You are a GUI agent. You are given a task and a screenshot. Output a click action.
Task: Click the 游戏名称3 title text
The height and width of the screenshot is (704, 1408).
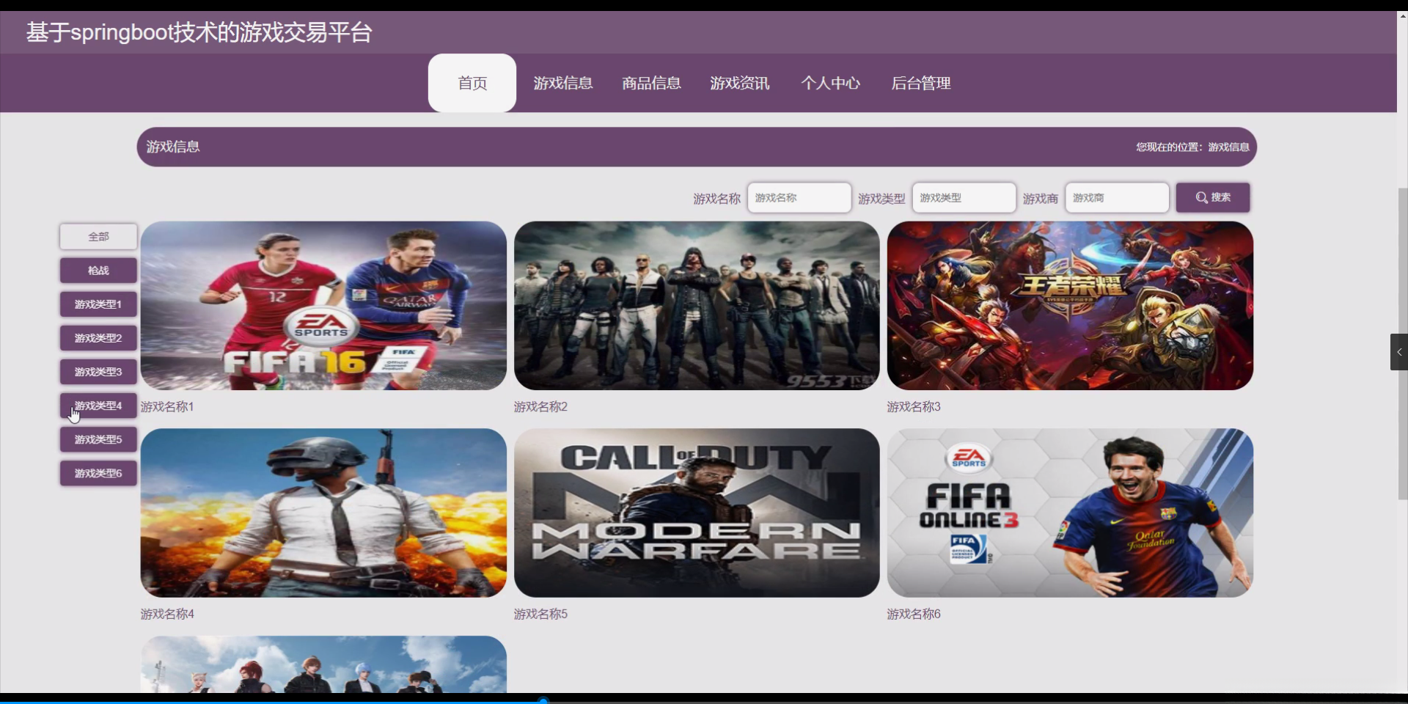[x=914, y=407]
